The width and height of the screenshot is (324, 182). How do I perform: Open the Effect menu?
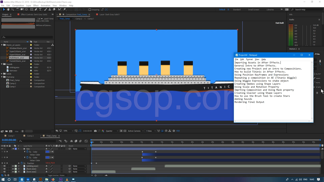(36, 6)
